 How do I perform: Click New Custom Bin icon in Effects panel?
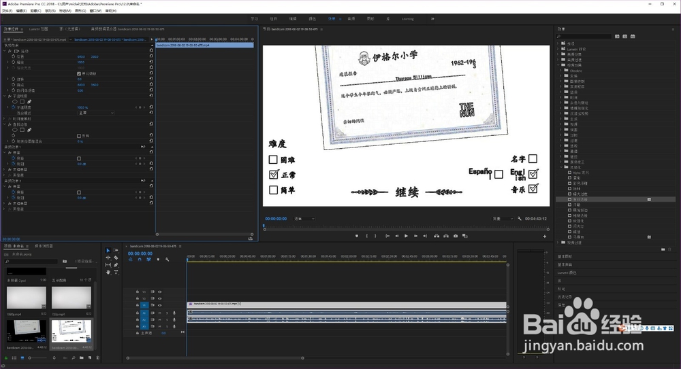tap(663, 249)
